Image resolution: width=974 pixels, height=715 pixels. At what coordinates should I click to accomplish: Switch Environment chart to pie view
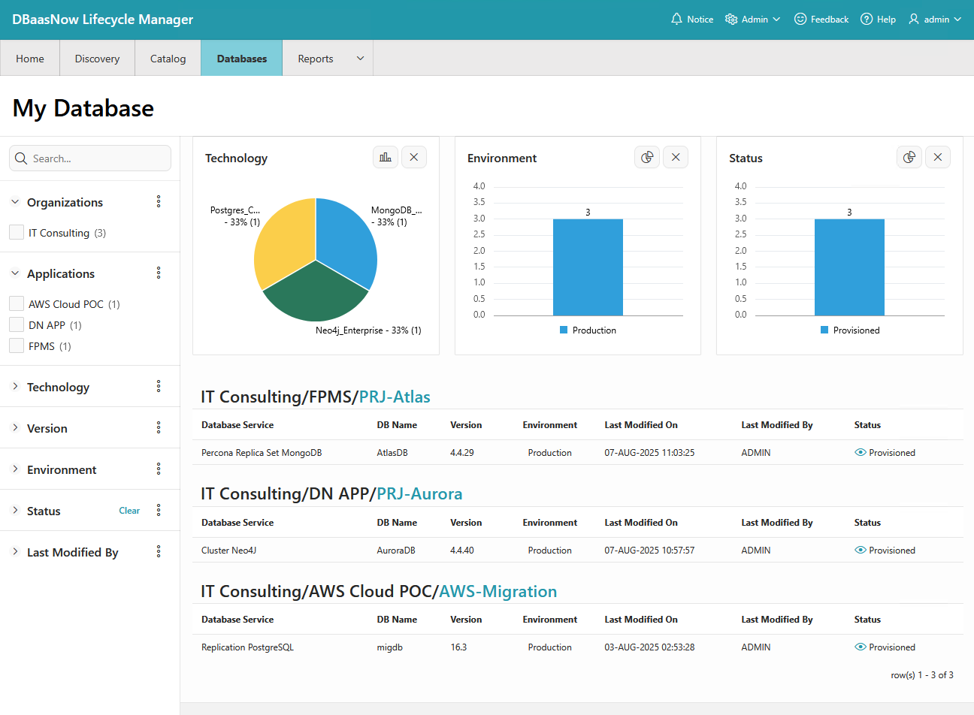coord(647,157)
